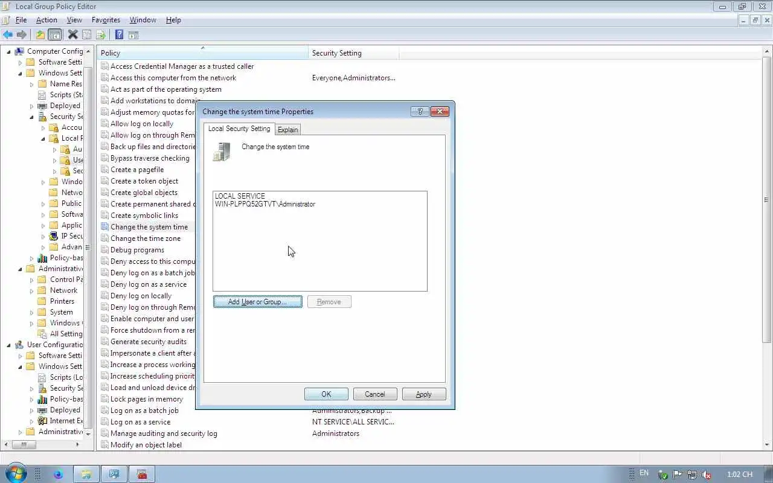Image resolution: width=773 pixels, height=483 pixels.
Task: Click the IP Security policies icon
Action: (x=54, y=236)
